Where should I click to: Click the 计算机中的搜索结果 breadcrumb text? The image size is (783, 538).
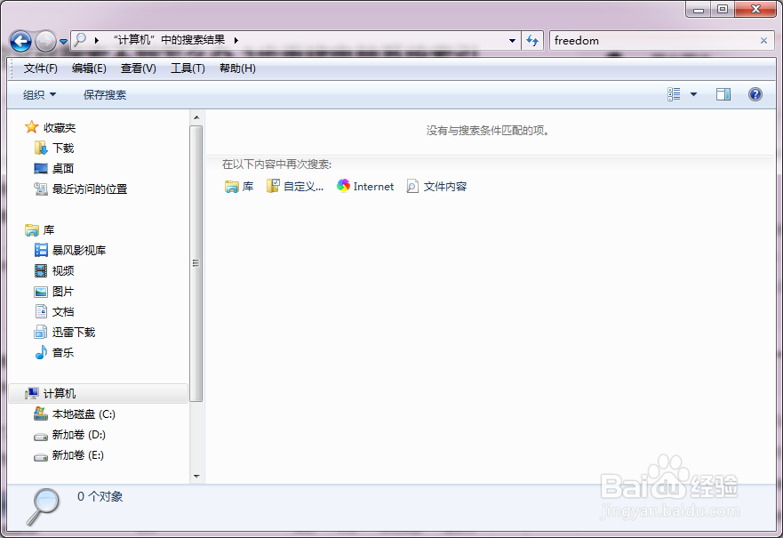169,40
